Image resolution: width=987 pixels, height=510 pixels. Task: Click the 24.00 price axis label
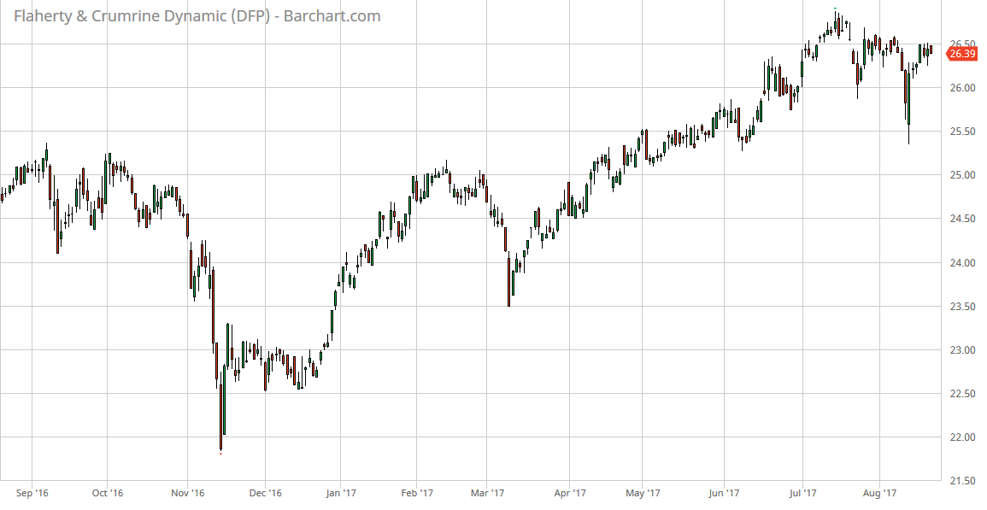tap(963, 262)
